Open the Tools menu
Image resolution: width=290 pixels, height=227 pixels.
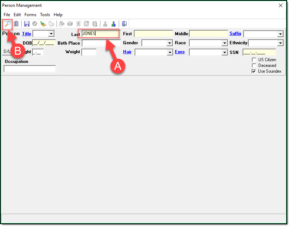point(45,15)
